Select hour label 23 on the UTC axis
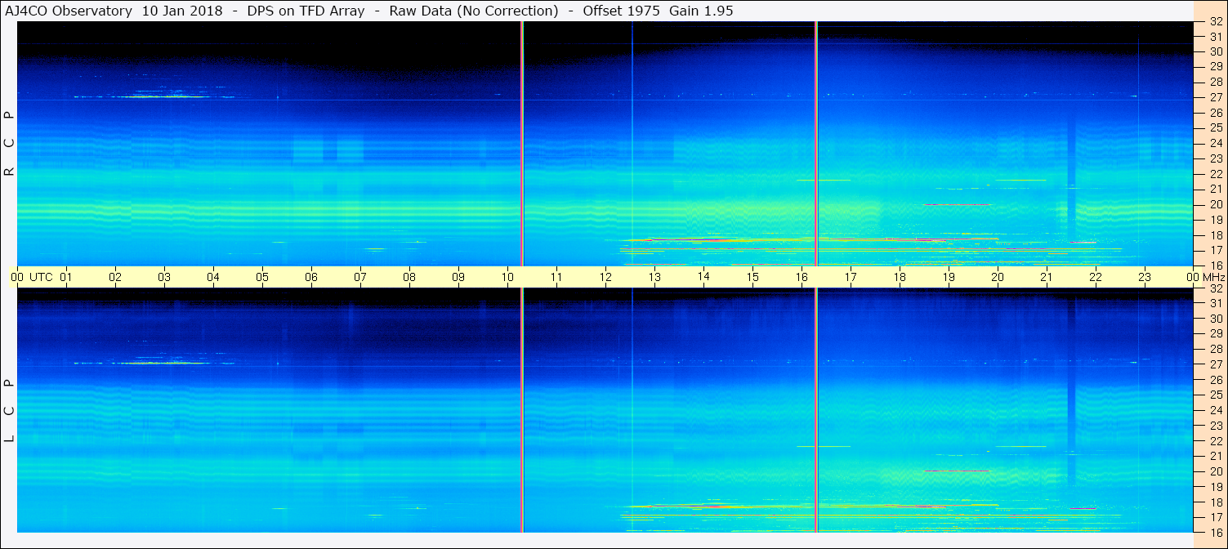The width and height of the screenshot is (1228, 549). [1145, 277]
